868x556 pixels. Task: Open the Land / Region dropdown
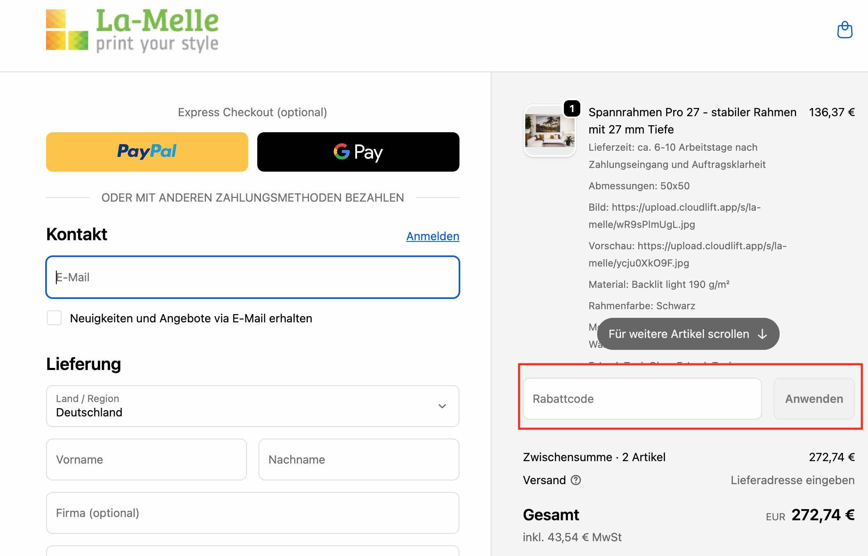(253, 406)
